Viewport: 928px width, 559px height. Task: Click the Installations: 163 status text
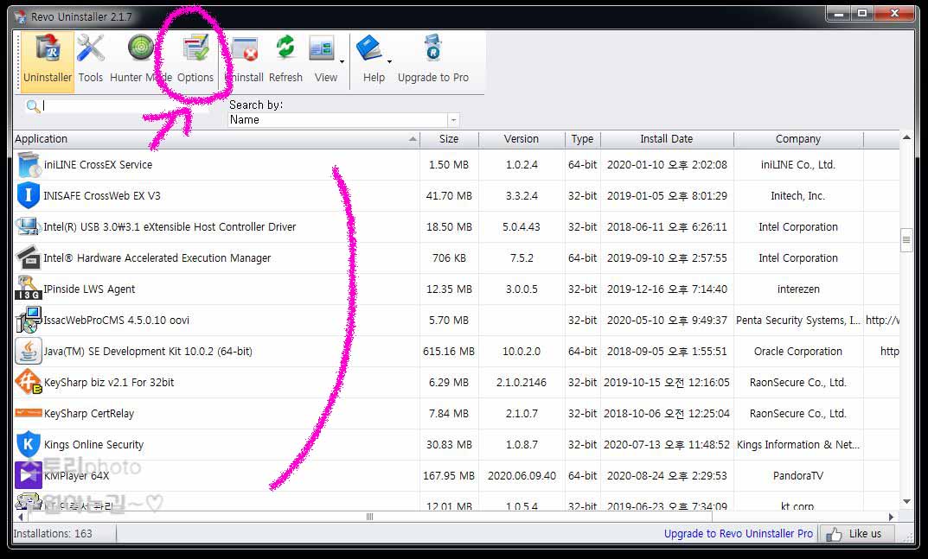tap(53, 534)
